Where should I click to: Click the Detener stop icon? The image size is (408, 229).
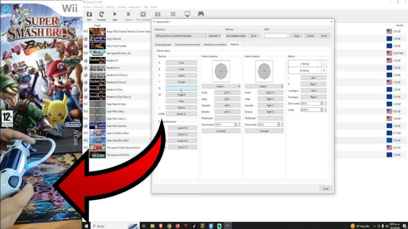128,14
